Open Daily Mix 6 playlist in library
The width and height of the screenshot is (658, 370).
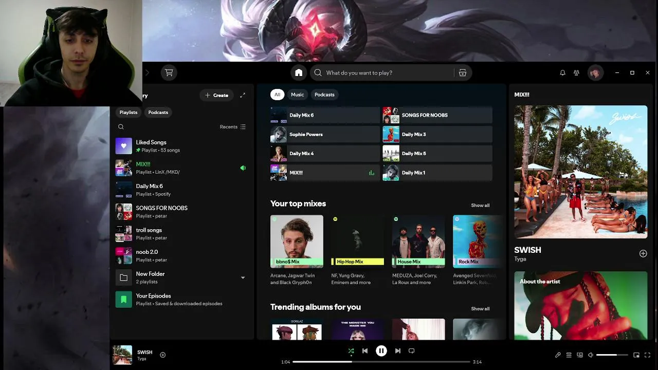point(182,190)
